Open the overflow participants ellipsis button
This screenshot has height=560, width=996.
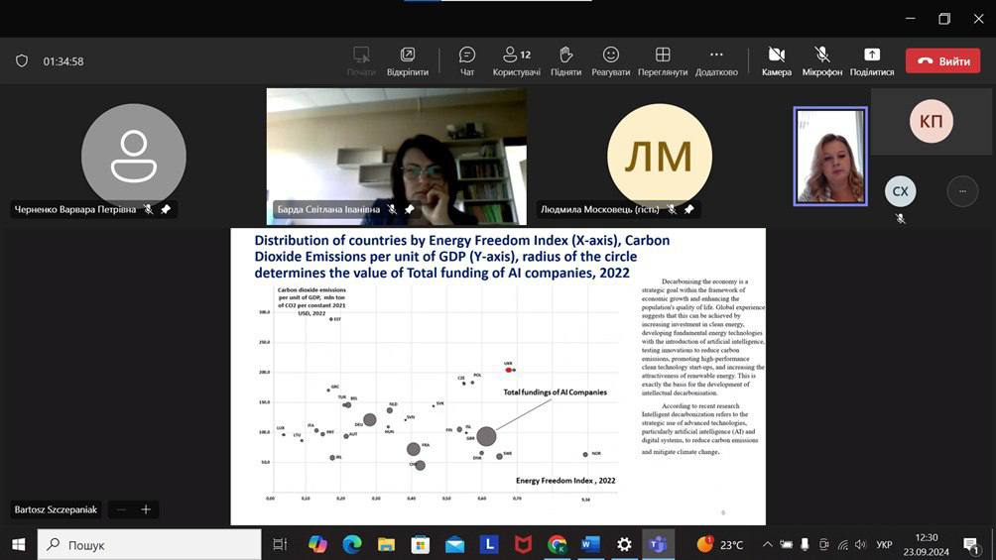pyautogui.click(x=962, y=191)
